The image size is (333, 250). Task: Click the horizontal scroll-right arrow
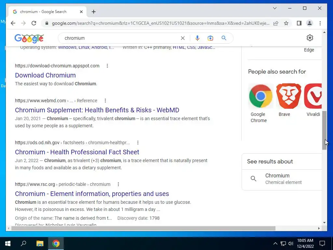tap(319, 228)
